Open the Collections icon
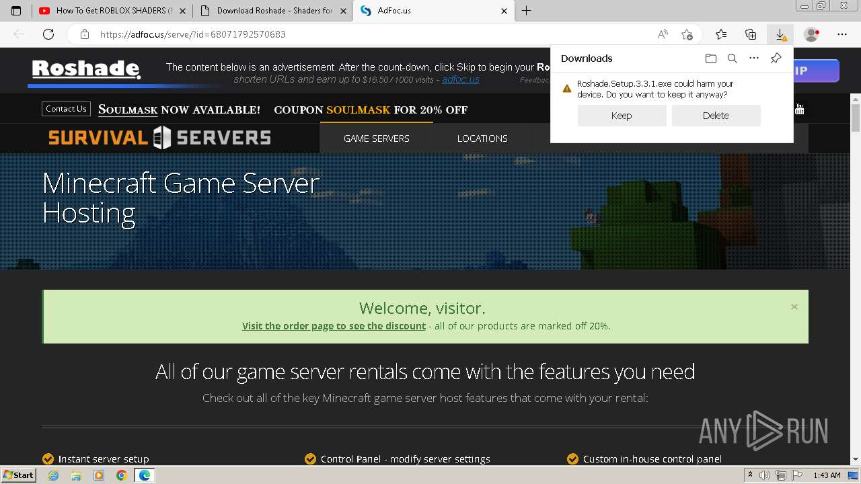Viewport: 861px width, 484px height. pos(751,34)
